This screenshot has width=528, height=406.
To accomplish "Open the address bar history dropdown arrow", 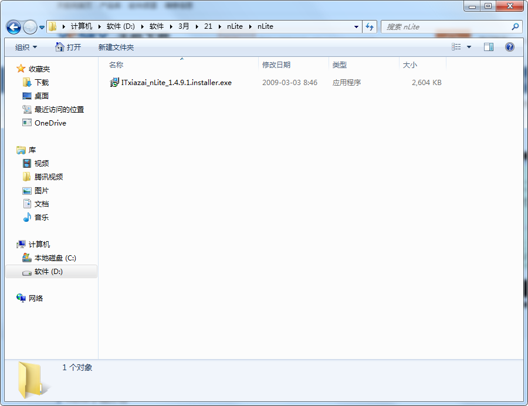I will click(356, 26).
